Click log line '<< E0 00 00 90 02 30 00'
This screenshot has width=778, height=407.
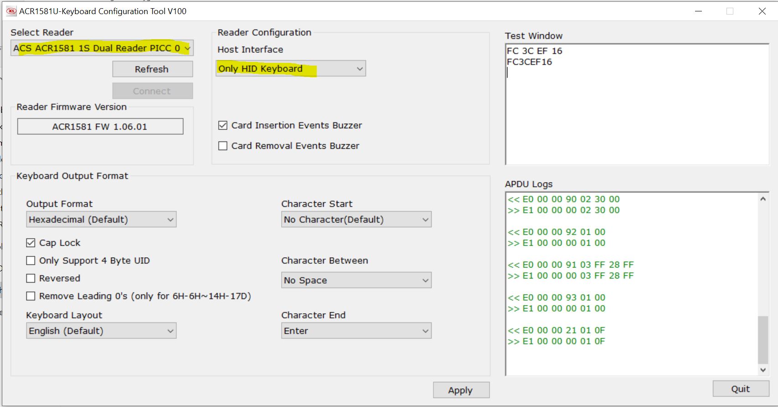(564, 199)
